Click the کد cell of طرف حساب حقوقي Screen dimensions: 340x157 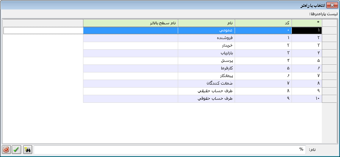coord(263,99)
